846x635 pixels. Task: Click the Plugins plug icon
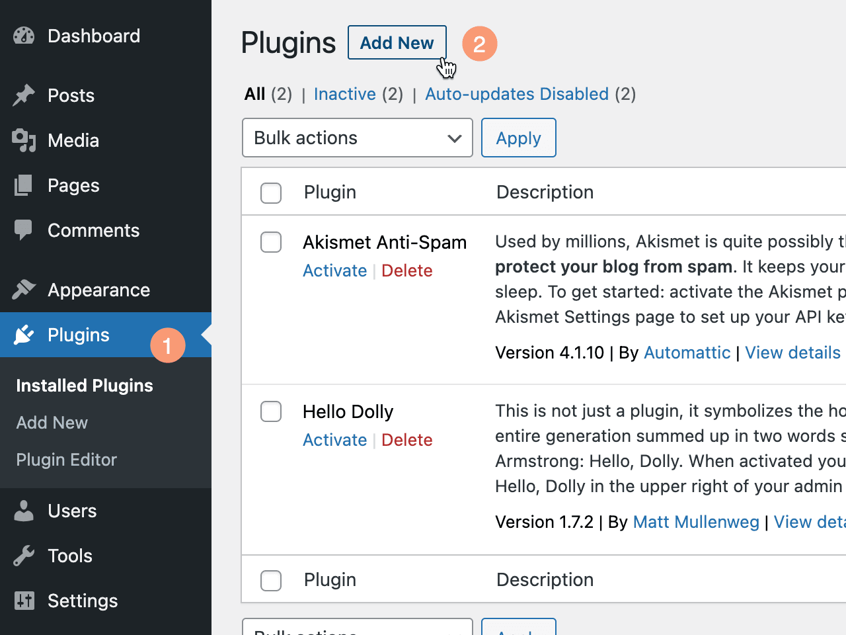click(x=24, y=335)
